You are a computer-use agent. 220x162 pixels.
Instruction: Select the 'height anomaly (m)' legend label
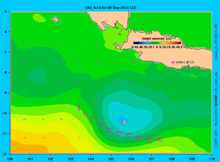156,39
